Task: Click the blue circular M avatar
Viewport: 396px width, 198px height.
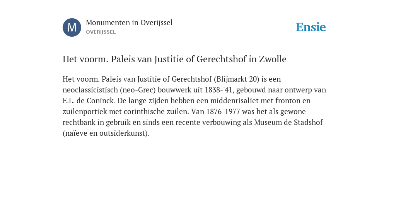Action: click(x=72, y=27)
